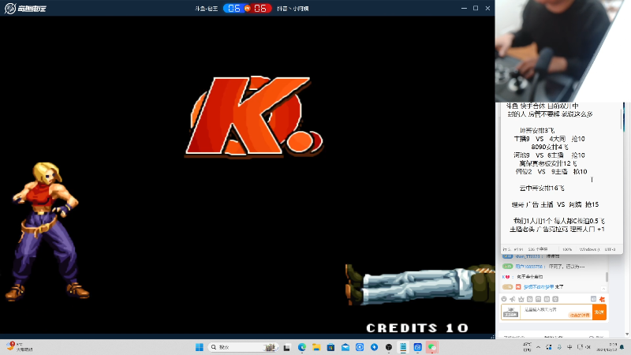Open the Windows Start menu
Screen dimensions: 631x355
point(200,347)
